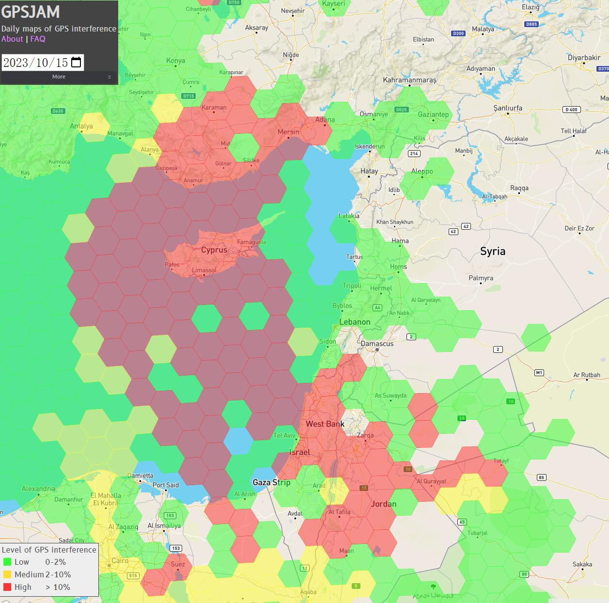Viewport: 609px width, 603px height.
Task: Click the red High interference swatch
Action: coord(7,587)
